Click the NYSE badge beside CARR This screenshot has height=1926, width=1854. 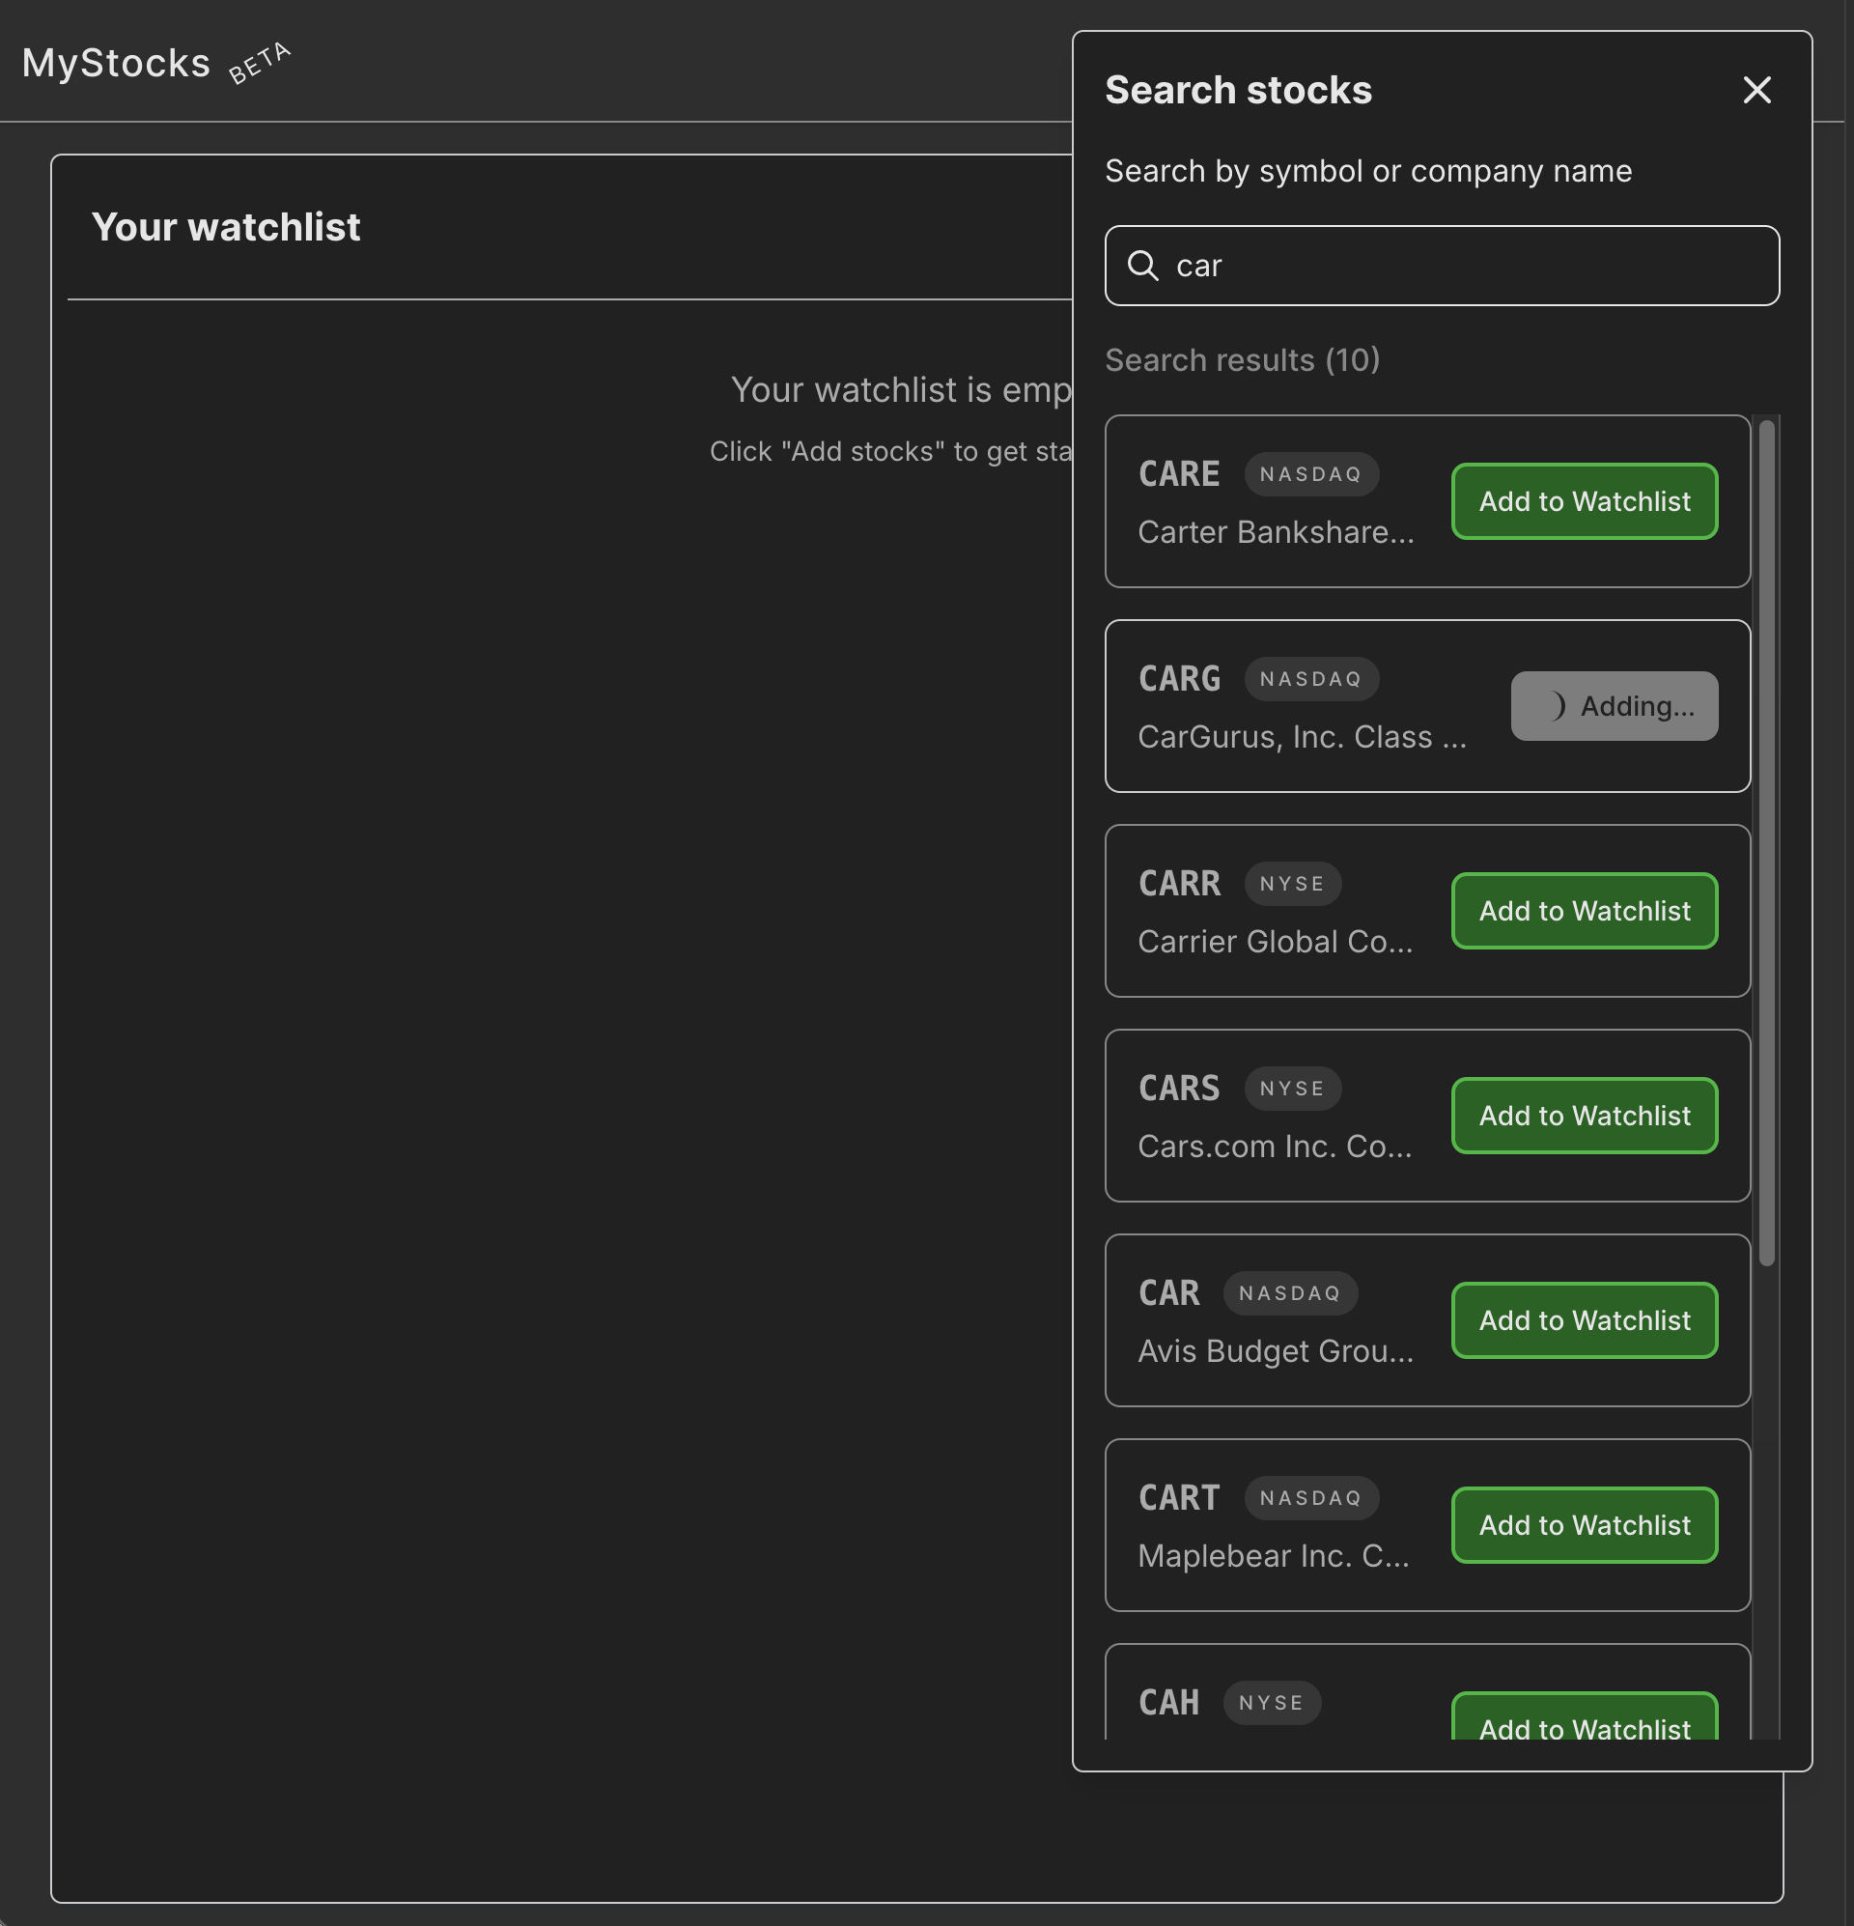(1293, 884)
